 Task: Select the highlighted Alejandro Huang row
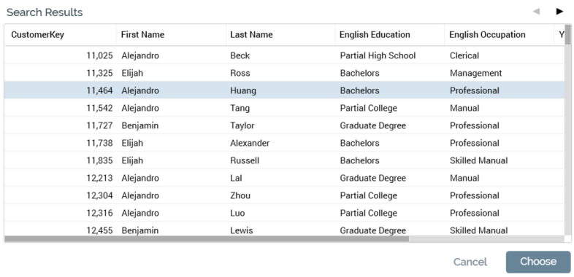coord(284,90)
